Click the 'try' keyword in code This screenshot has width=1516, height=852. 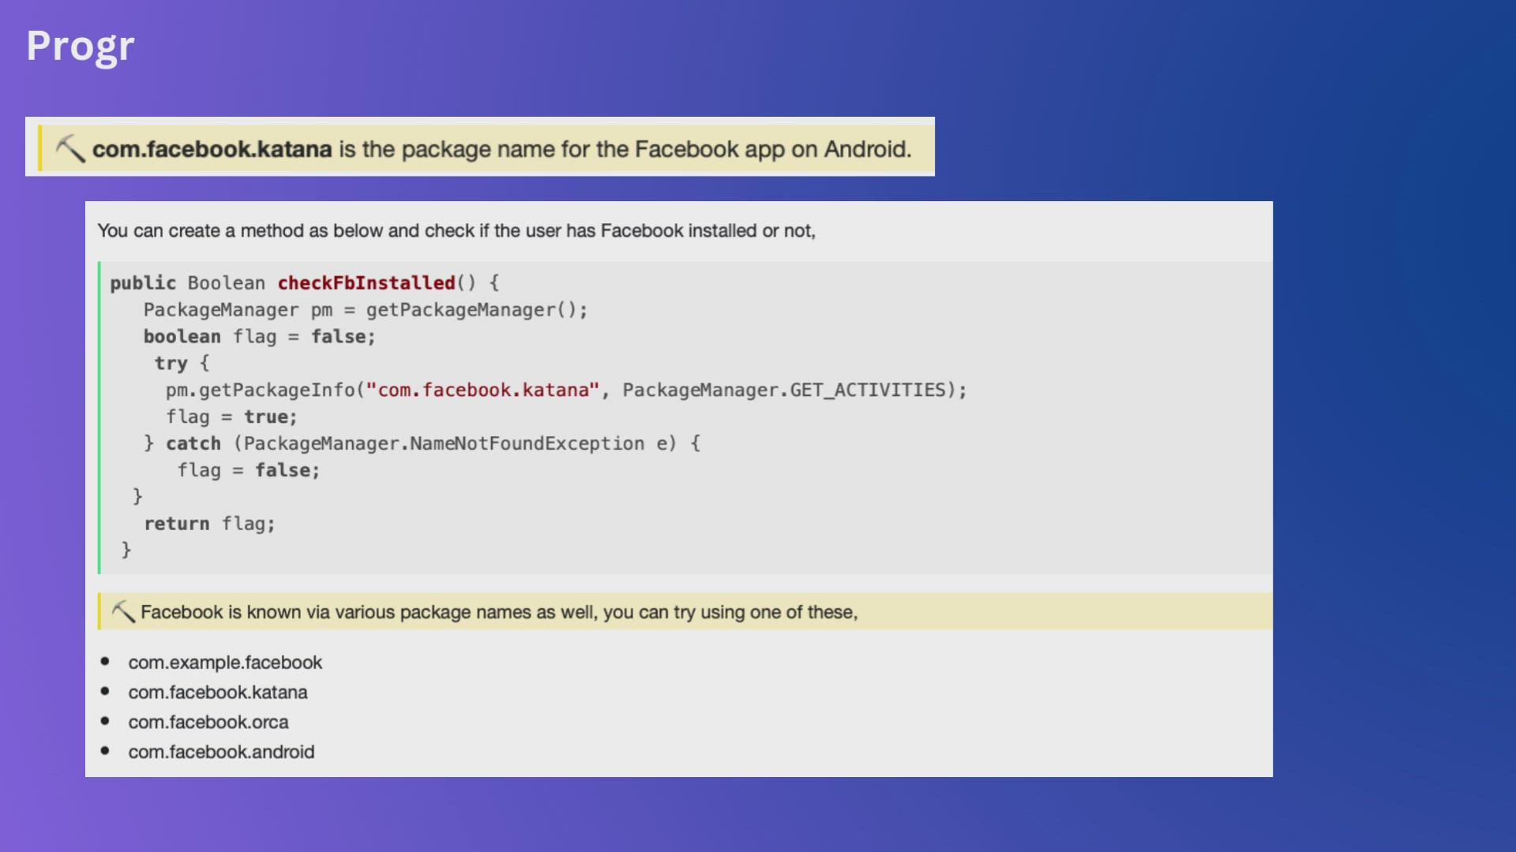pos(171,364)
